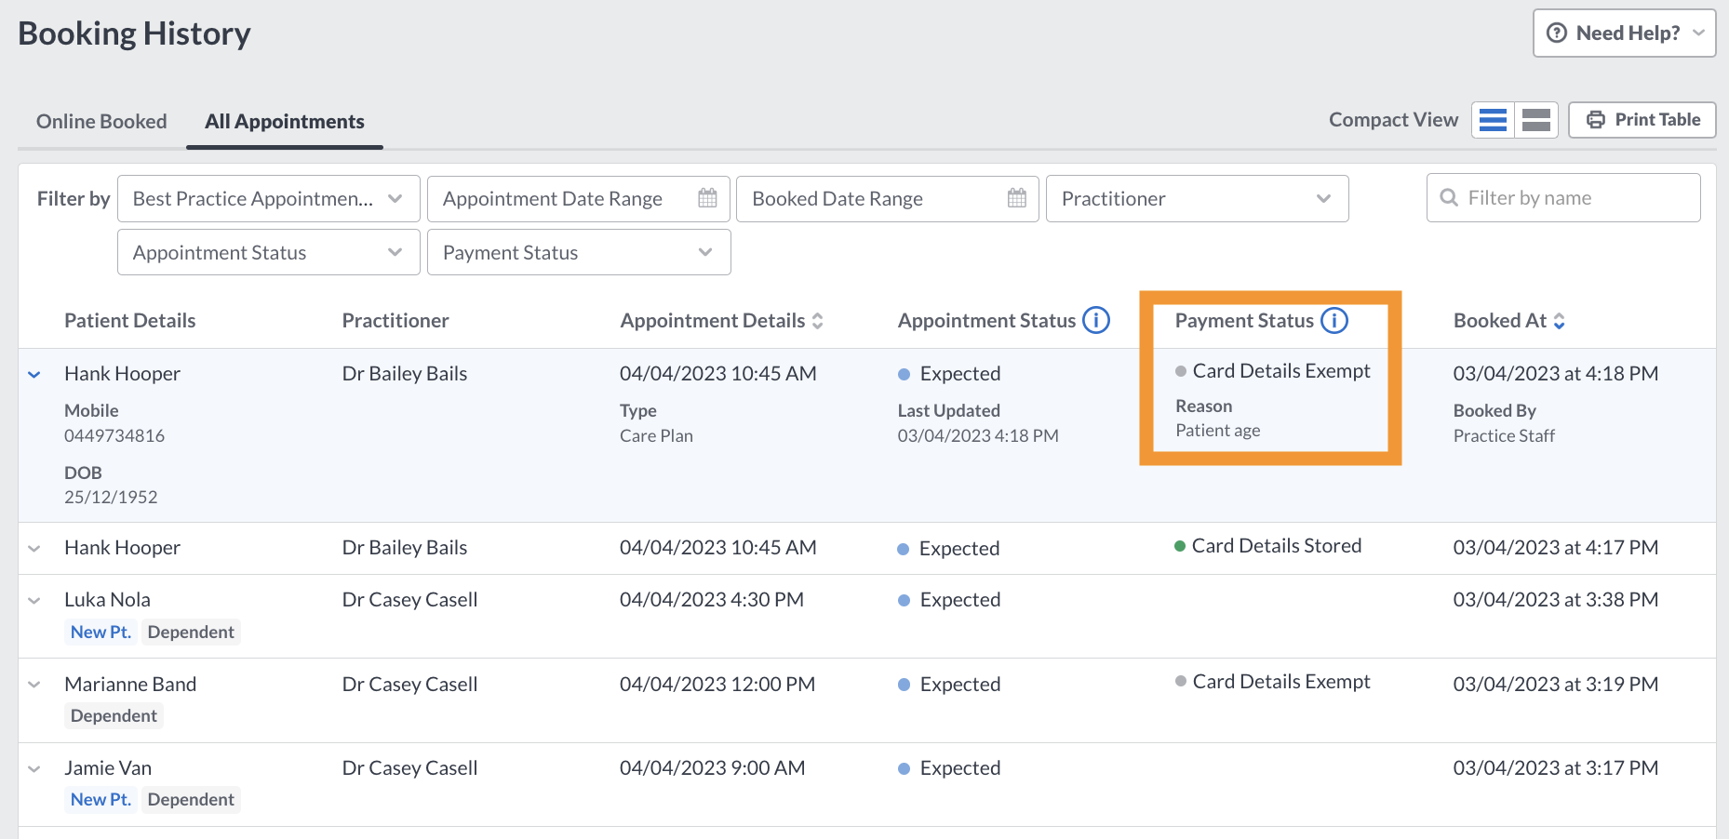Click the Dependent tag under Marianne Band
The width and height of the screenshot is (1729, 839).
114,716
